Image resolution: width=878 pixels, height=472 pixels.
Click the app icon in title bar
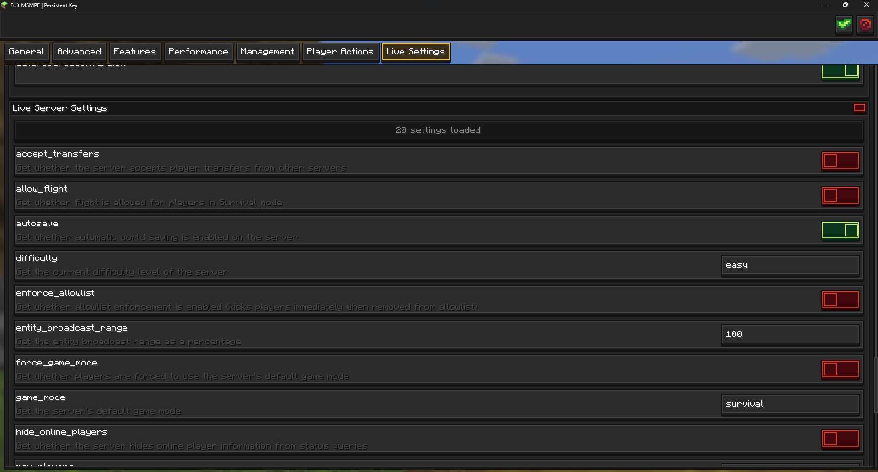(x=5, y=5)
